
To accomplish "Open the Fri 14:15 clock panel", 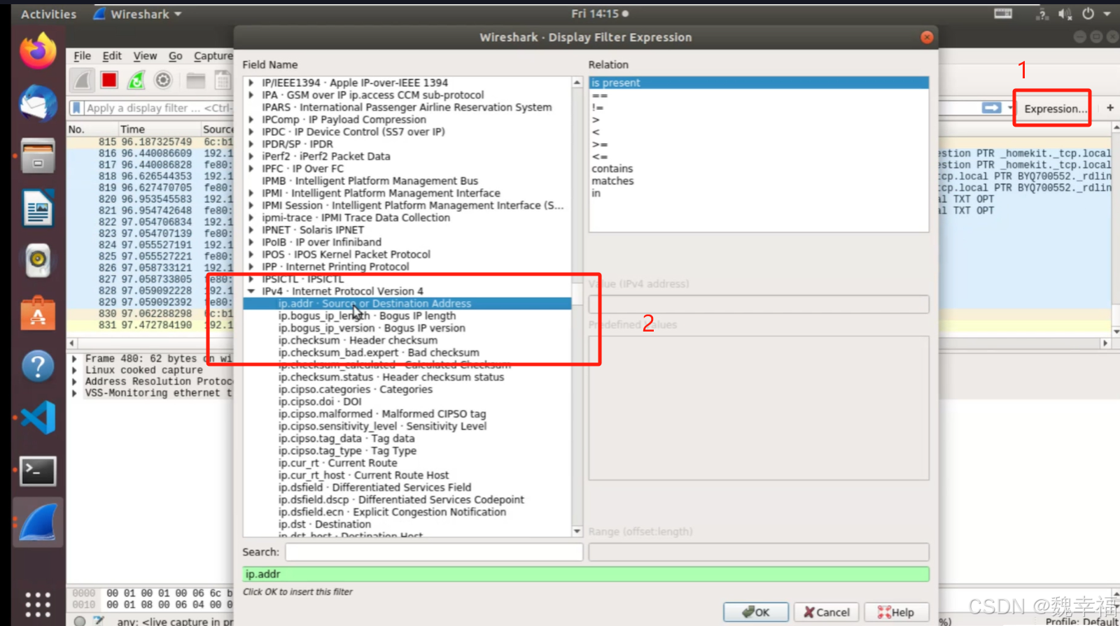I will [x=600, y=13].
